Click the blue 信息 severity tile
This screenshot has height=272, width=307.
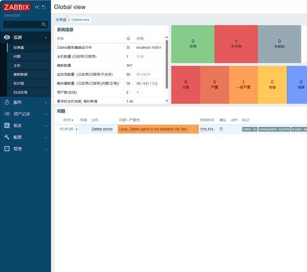coord(297,85)
